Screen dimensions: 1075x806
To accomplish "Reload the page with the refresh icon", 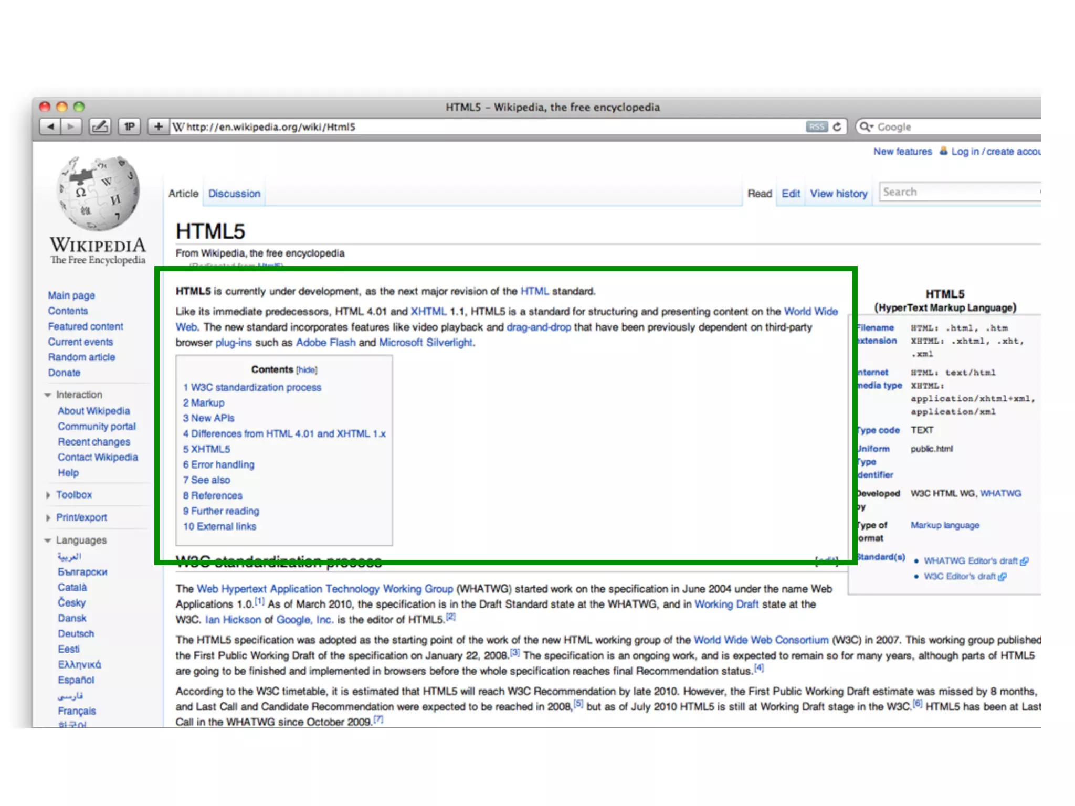I will pos(837,126).
